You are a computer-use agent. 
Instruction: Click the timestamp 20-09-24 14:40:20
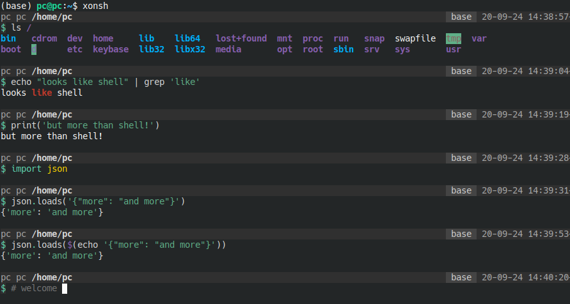click(x=526, y=278)
